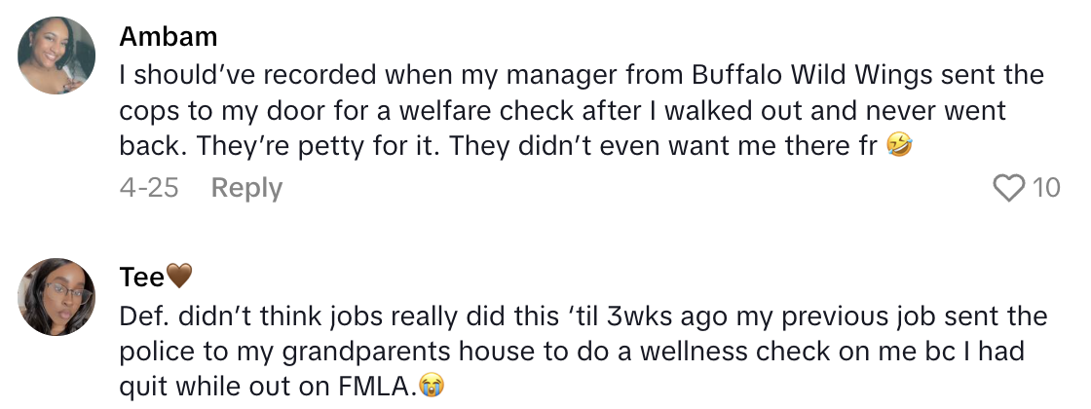
Task: Open Ambam's profile picture
Action: (57, 56)
